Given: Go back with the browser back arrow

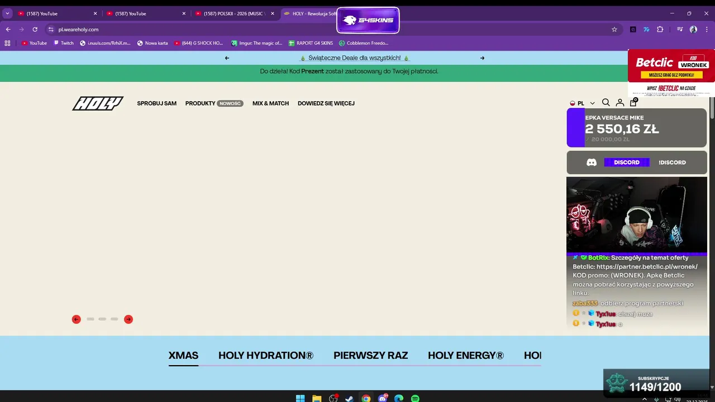Looking at the screenshot, I should pos(8,29).
